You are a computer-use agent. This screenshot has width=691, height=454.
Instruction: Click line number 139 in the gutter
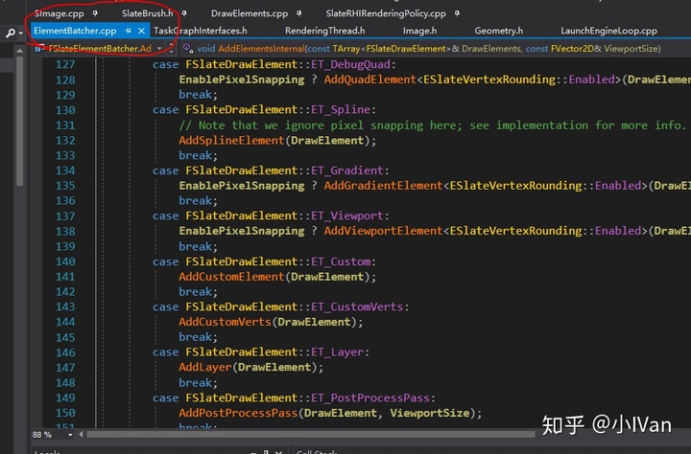pyautogui.click(x=65, y=246)
